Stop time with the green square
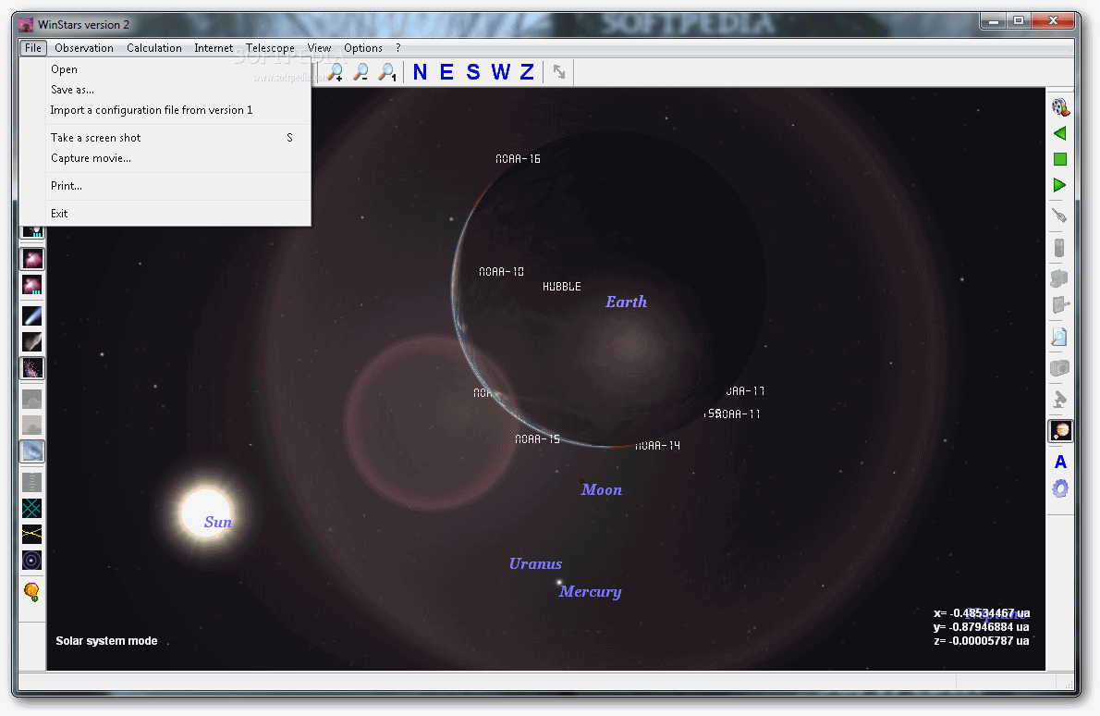This screenshot has height=716, width=1100. tap(1060, 159)
